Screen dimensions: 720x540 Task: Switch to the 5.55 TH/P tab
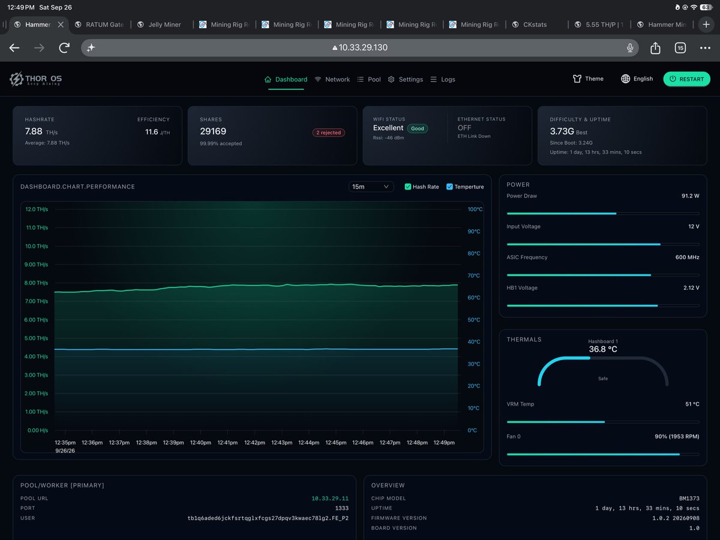click(x=598, y=25)
